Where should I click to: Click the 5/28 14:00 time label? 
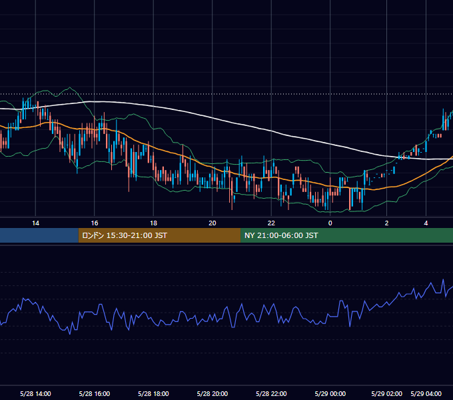(35, 393)
